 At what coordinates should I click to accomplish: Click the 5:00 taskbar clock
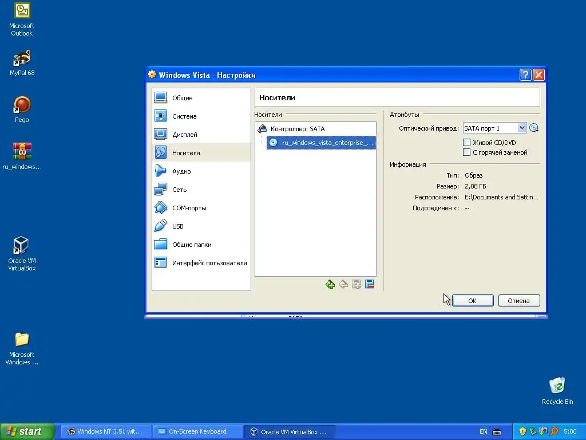click(571, 431)
